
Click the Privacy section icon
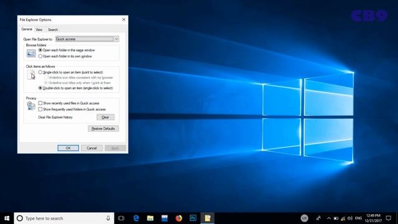point(31,106)
